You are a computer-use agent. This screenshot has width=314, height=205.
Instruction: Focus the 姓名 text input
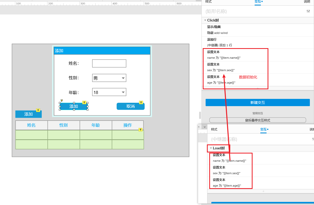tap(109, 63)
